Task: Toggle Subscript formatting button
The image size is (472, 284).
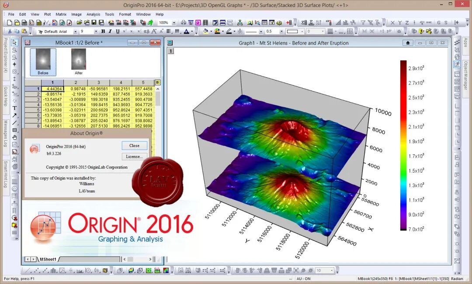Action: pos(132,31)
